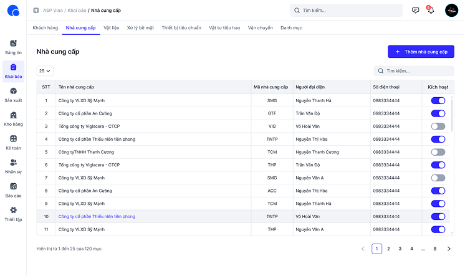Activate the toggle for supplier row 5

[438, 152]
